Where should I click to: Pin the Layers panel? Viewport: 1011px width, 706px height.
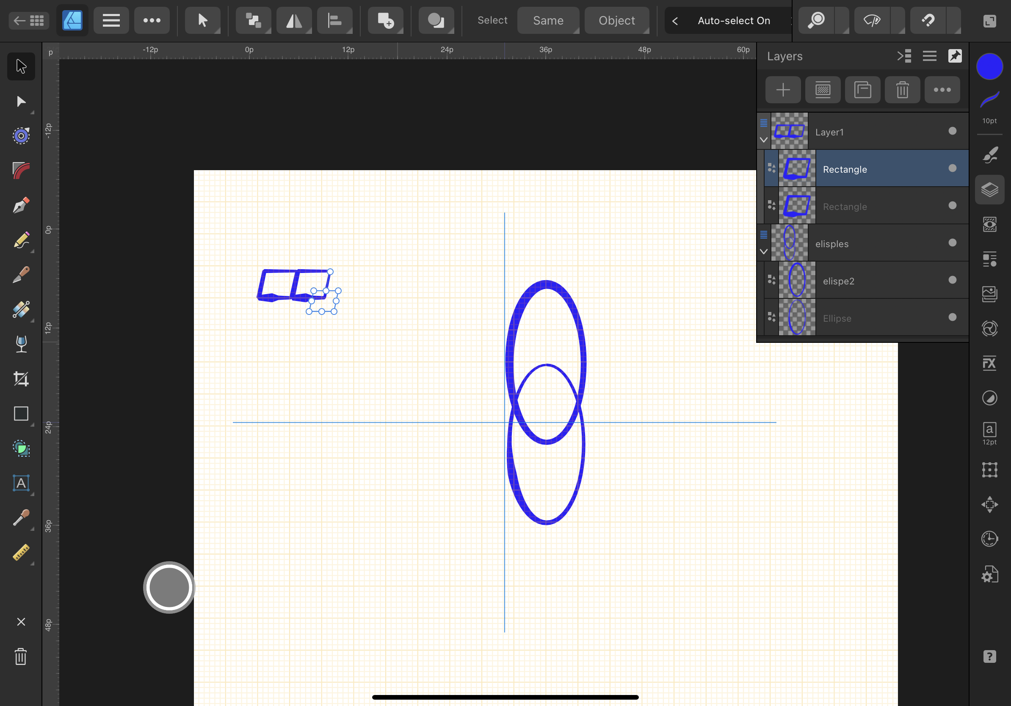[955, 56]
